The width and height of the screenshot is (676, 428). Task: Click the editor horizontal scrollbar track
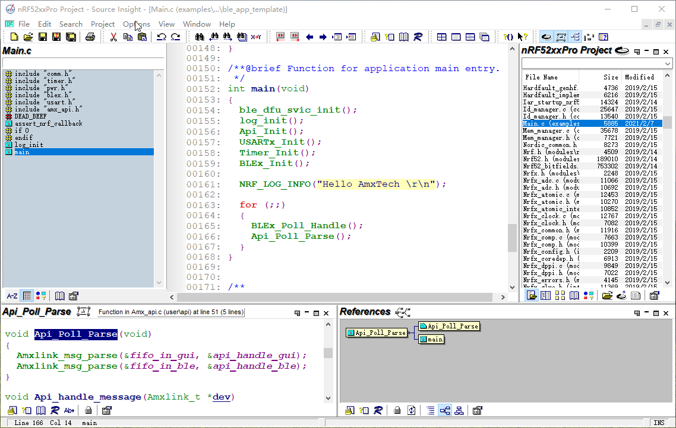tap(334, 297)
